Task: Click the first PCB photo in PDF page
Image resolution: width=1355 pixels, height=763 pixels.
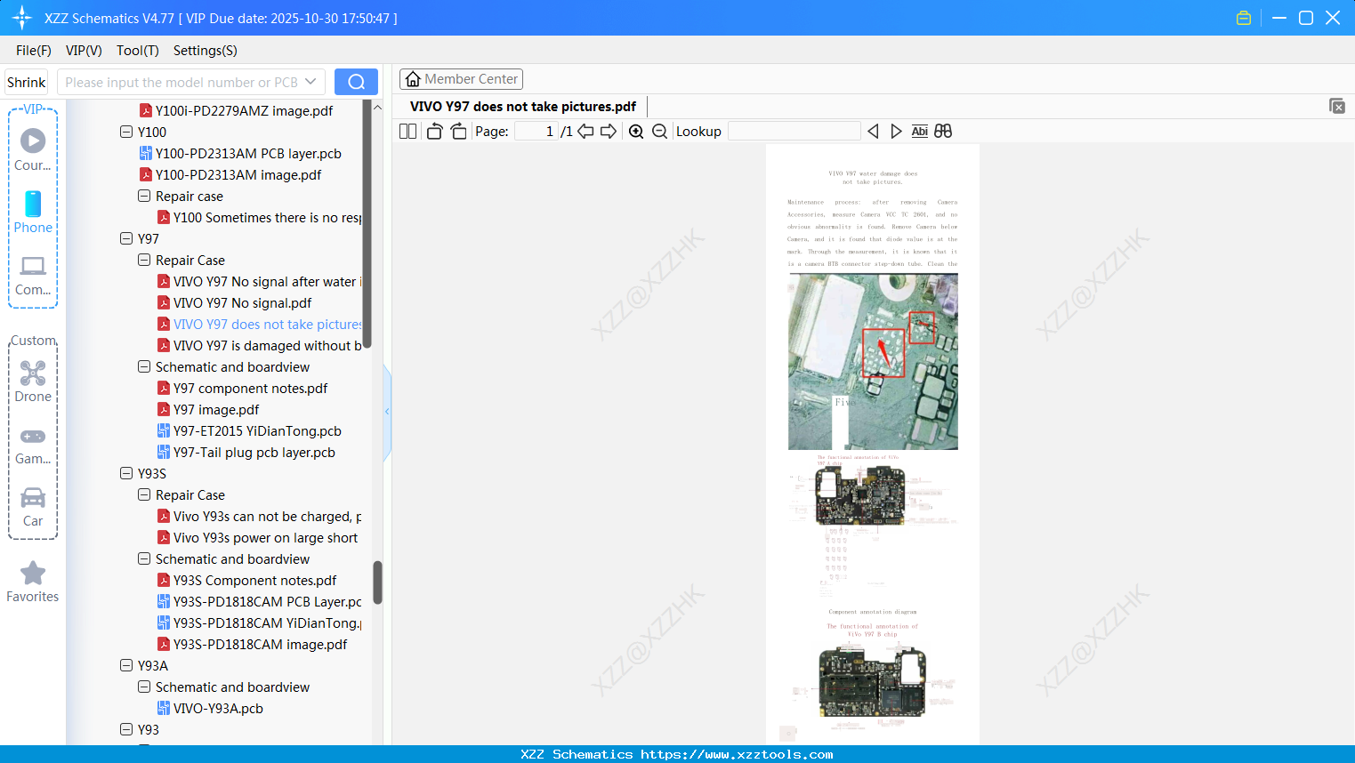Action: [x=873, y=361]
